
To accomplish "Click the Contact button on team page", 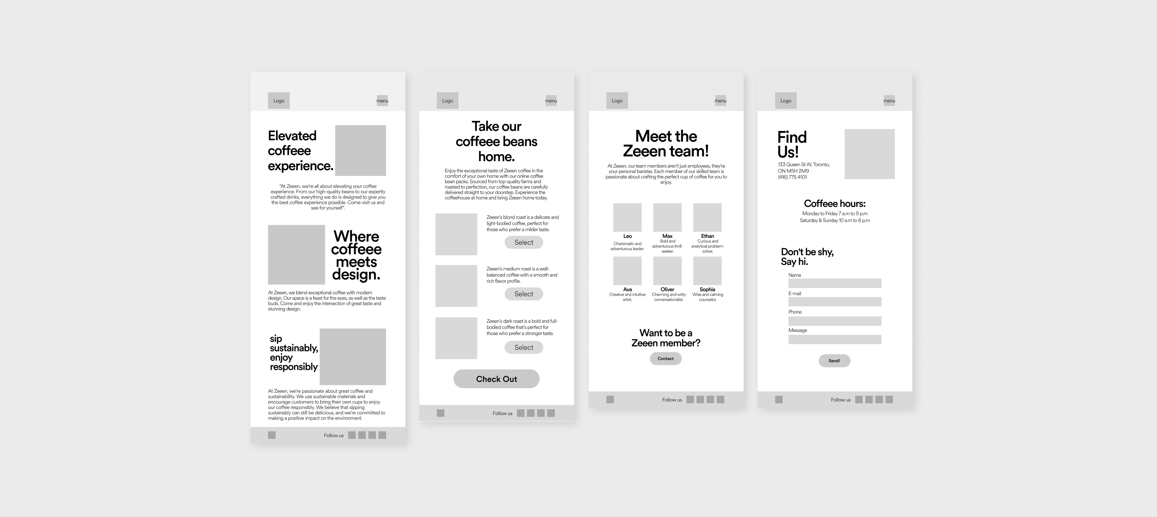I will coord(665,358).
